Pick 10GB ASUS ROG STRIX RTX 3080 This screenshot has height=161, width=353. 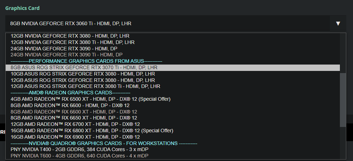tap(173, 74)
